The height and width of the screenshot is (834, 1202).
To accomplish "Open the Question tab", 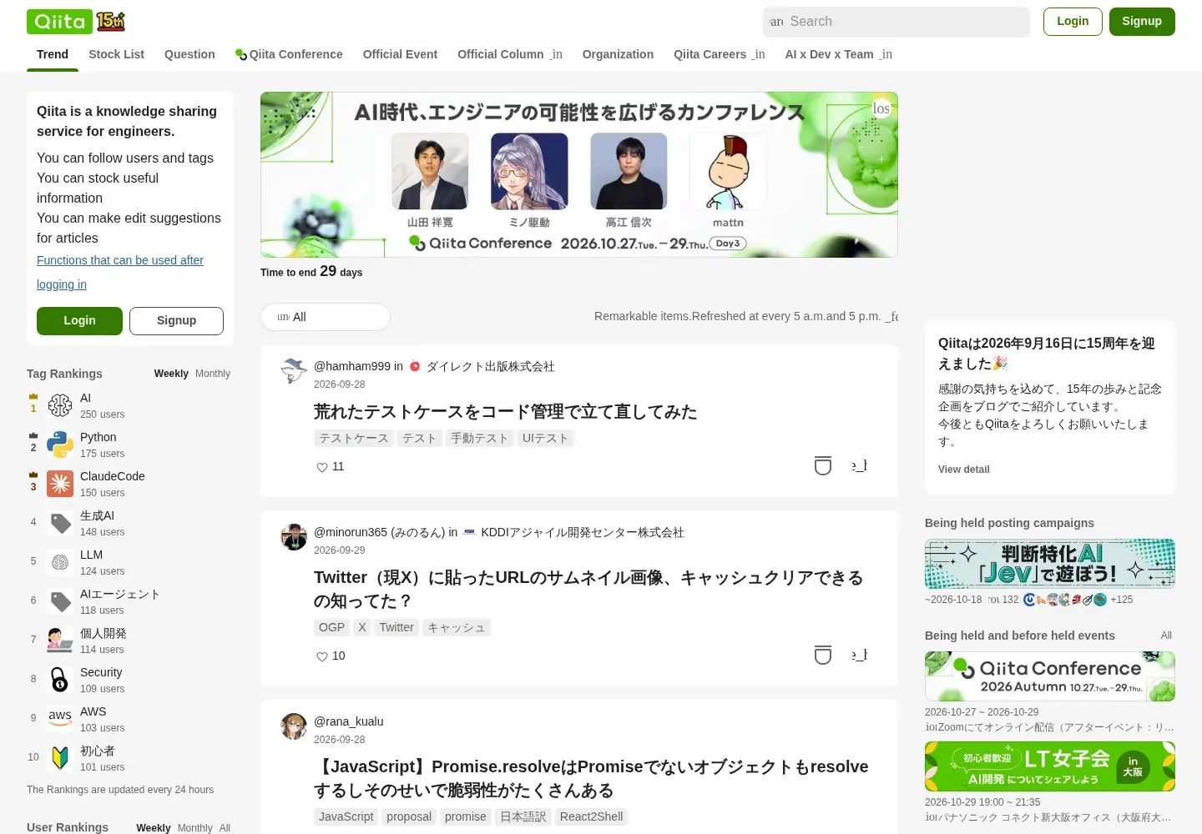I will [189, 54].
